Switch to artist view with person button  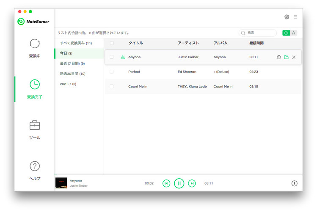tap(293, 33)
